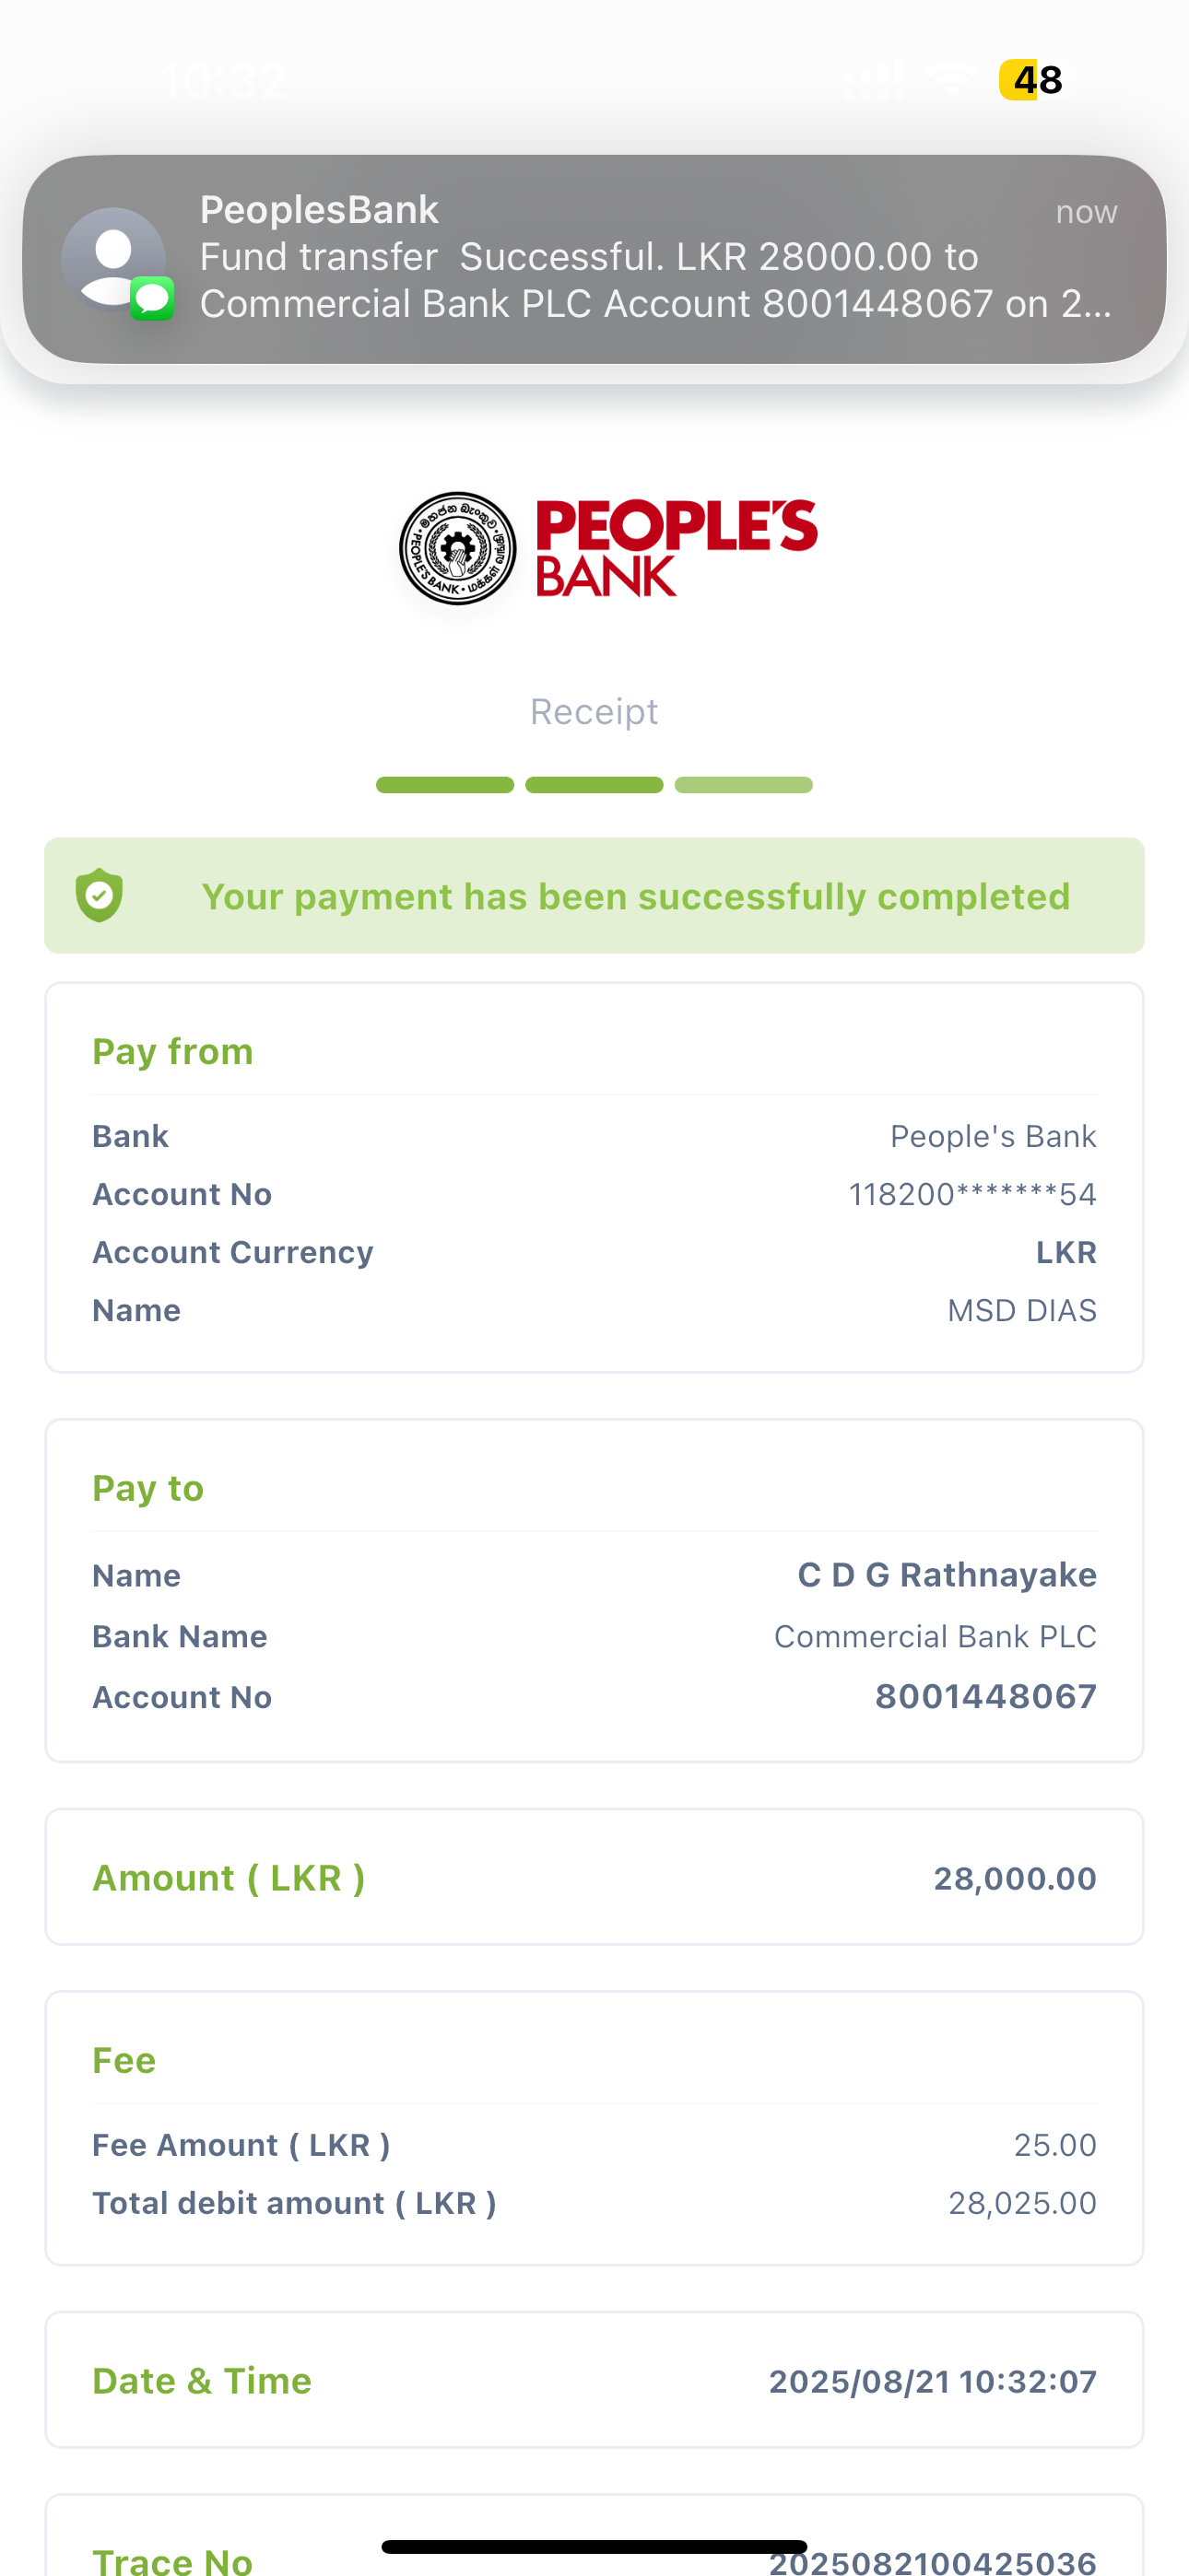Tap the home indicator bar at bottom
The image size is (1189, 2576).
point(594,2546)
